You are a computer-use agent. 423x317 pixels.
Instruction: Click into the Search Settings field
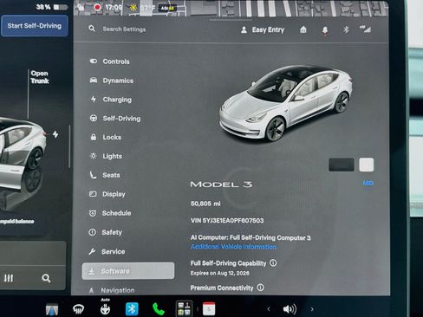[x=124, y=29]
